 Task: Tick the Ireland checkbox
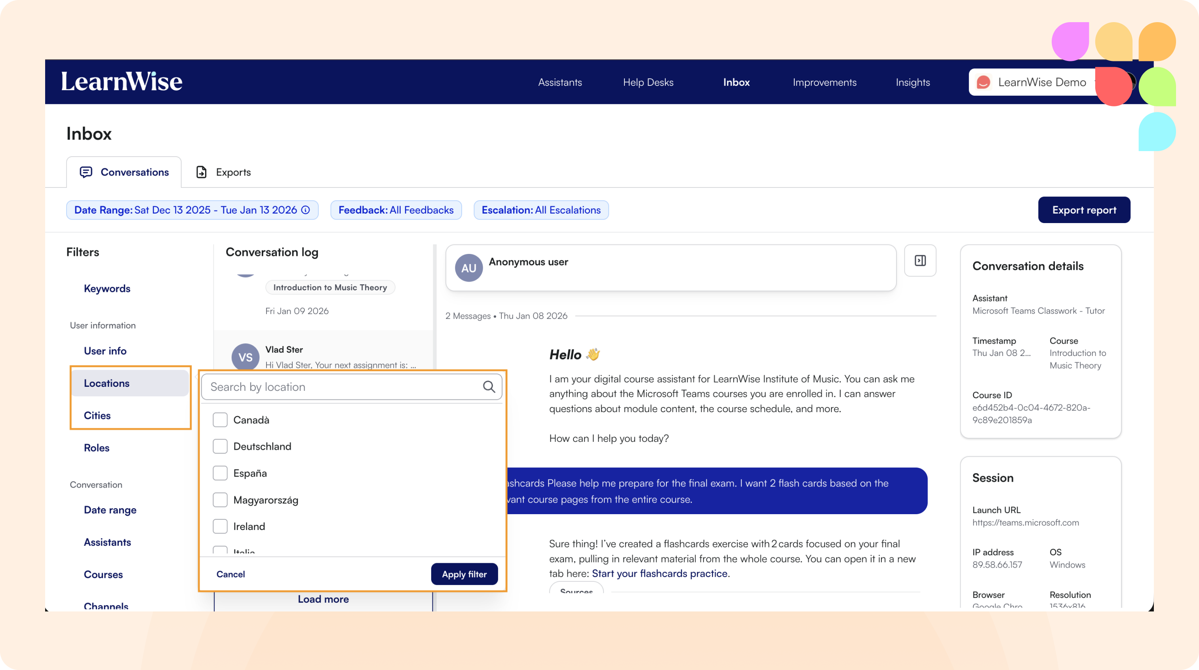coord(220,526)
